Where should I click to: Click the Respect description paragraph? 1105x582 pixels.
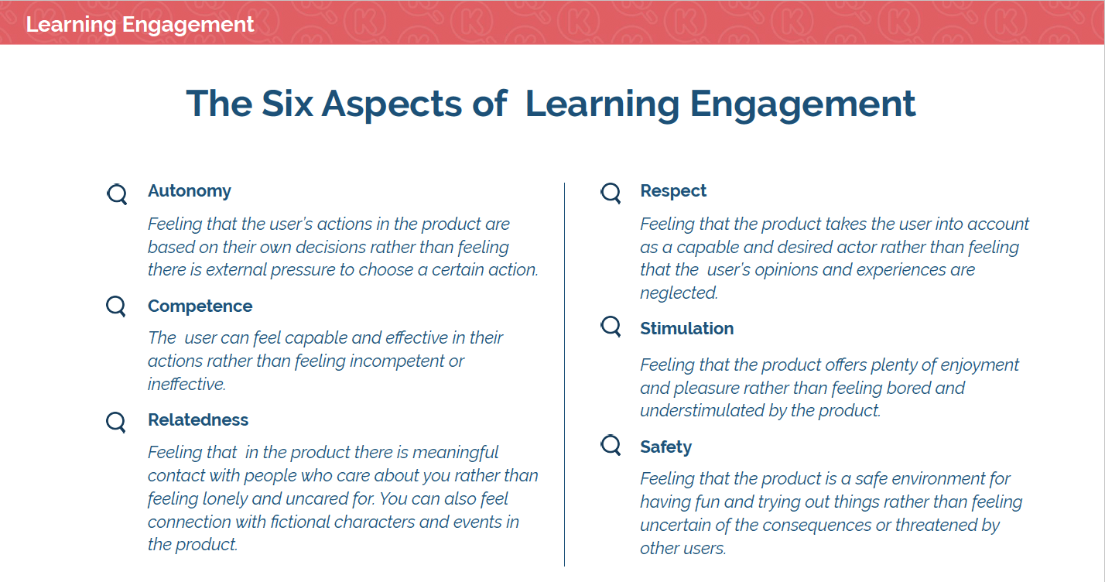coord(835,258)
